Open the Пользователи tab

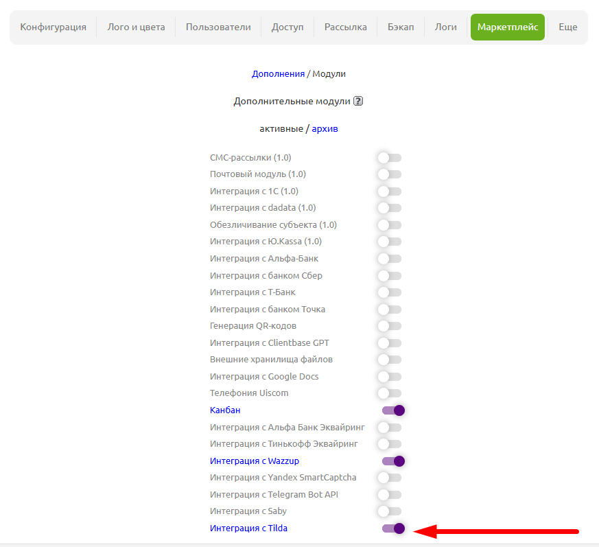click(x=218, y=27)
